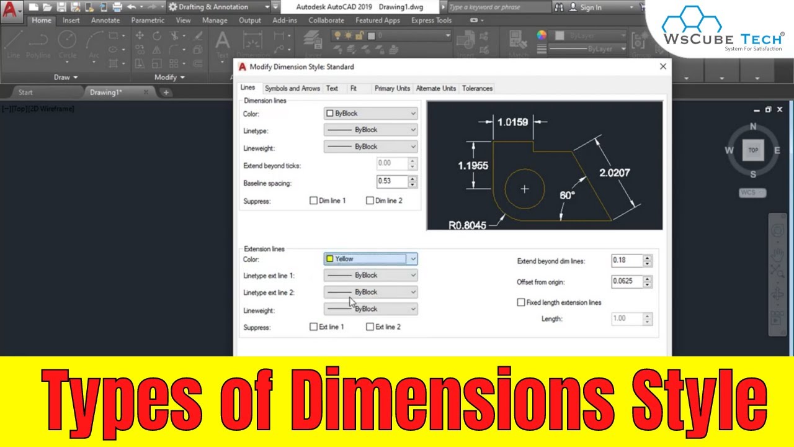Click Extend beyond dim lines value field
The width and height of the screenshot is (794, 447).
tap(627, 261)
